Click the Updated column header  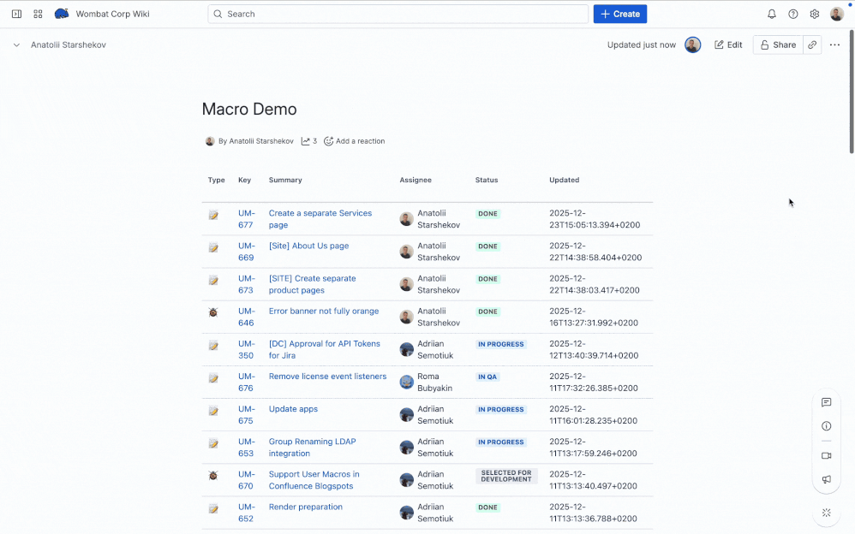pyautogui.click(x=564, y=180)
